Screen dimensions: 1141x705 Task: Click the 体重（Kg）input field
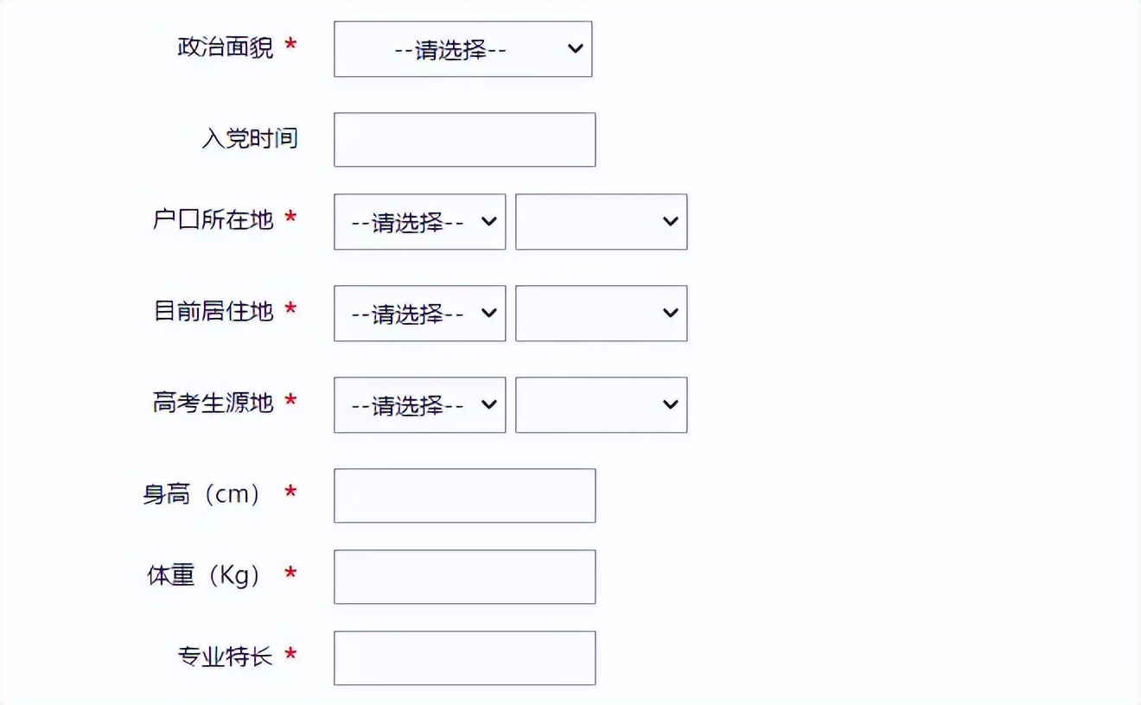click(464, 576)
